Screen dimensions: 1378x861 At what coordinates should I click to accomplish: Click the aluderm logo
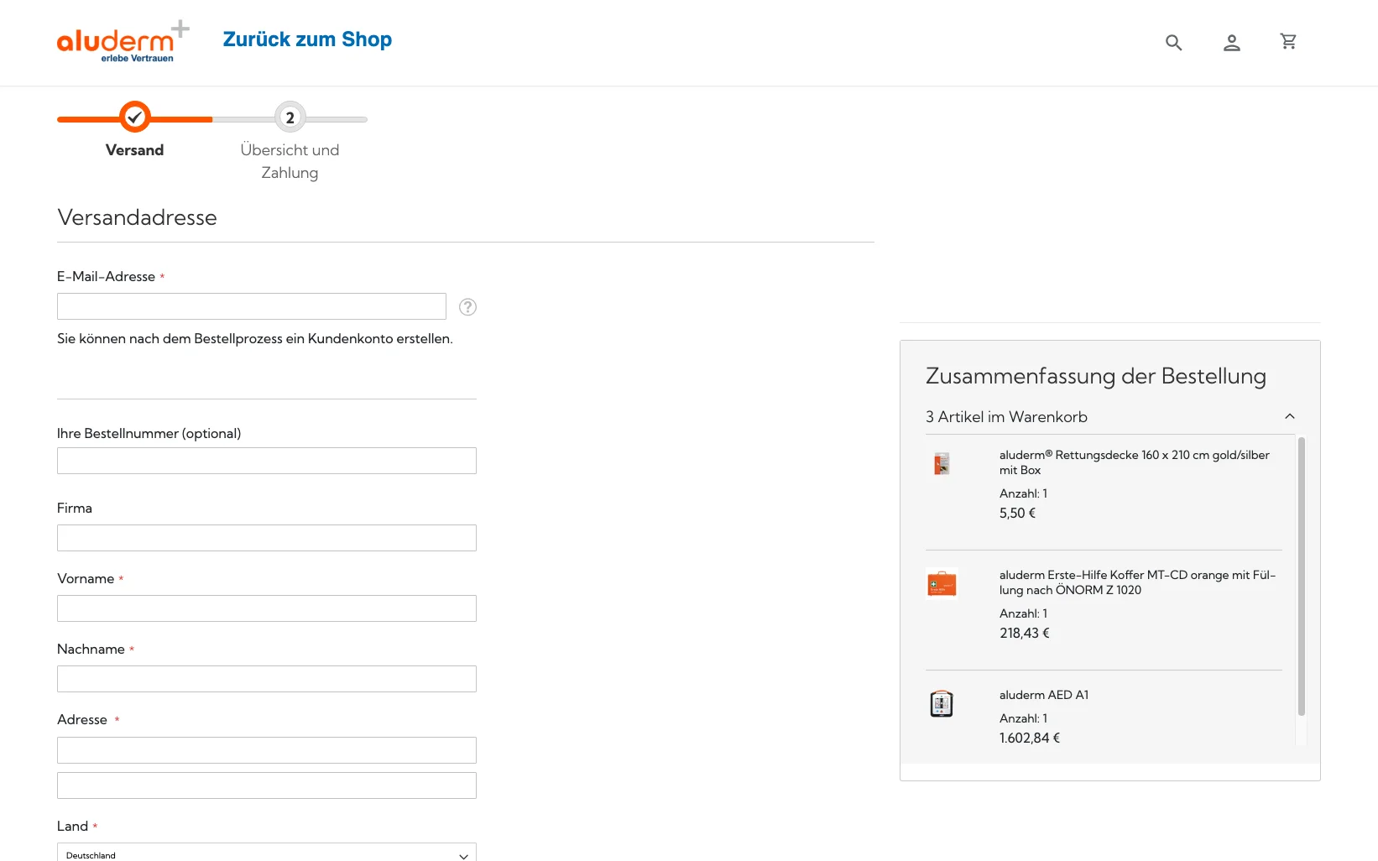coord(123,42)
